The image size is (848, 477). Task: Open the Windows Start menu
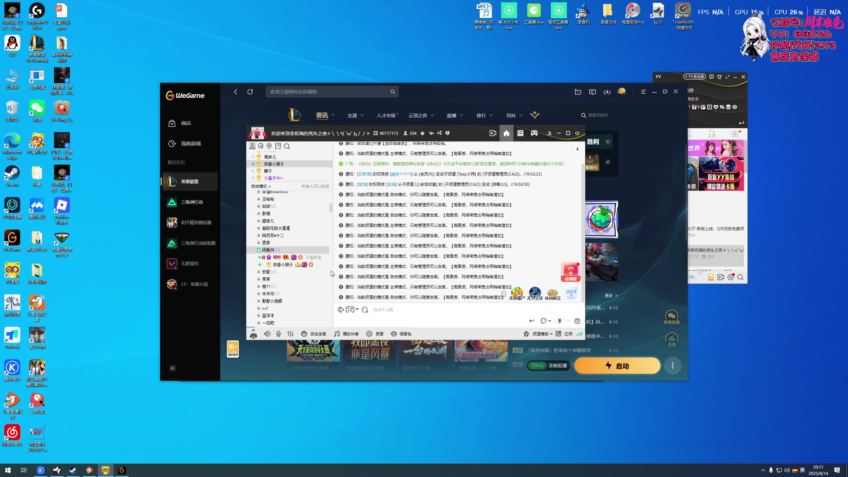click(x=8, y=470)
